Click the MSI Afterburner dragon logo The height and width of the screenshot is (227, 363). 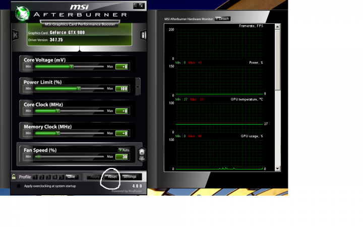[22, 14]
